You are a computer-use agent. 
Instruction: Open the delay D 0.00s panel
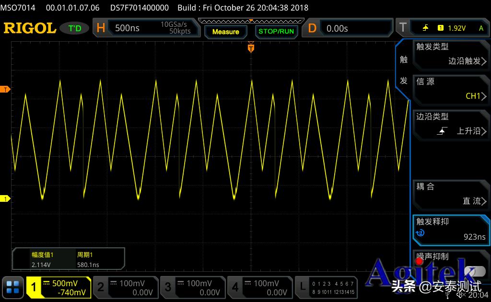point(349,28)
